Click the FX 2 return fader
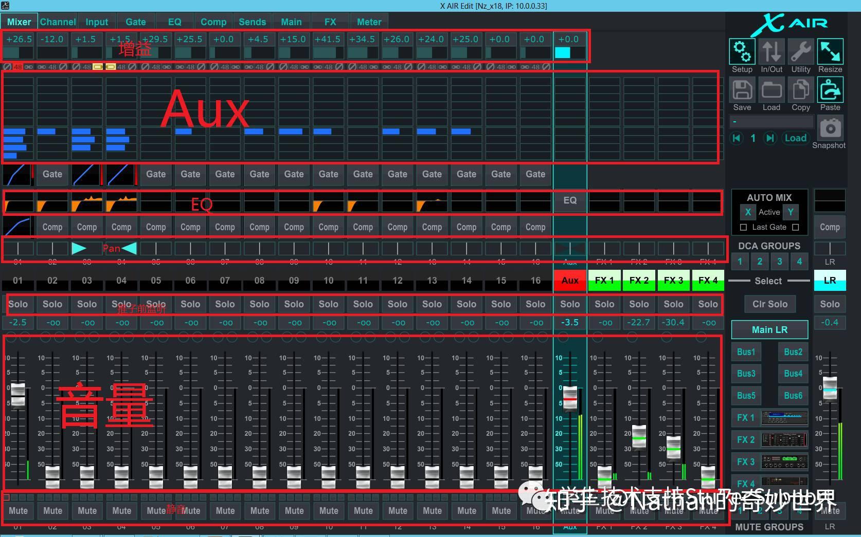Viewport: 861px width, 537px height. tap(639, 438)
